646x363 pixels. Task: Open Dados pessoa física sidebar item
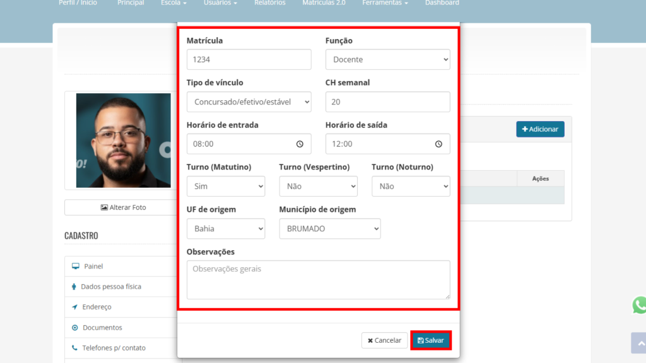coord(110,287)
